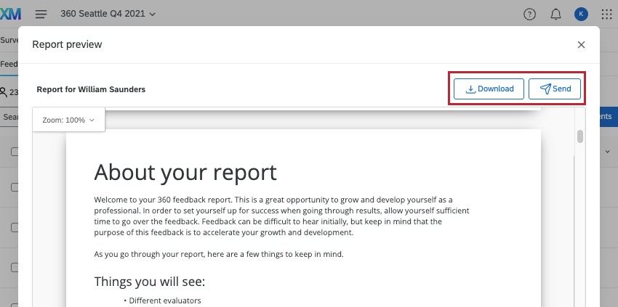Click the report preview scrollbar thumb

579,136
